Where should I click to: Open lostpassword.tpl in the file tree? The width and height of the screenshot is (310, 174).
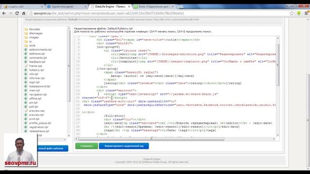coord(40,86)
